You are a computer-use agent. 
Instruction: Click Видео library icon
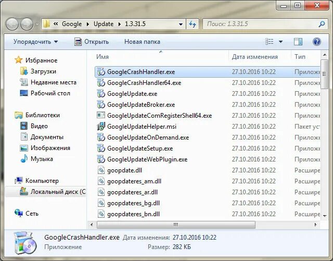[24, 126]
